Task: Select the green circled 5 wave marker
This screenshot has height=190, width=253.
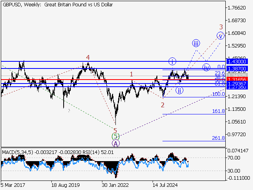Action: click(x=115, y=137)
